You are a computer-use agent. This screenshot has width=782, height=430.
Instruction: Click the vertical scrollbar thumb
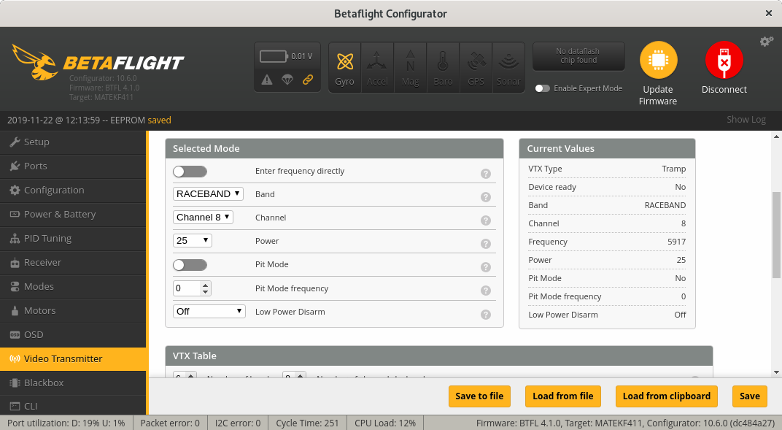[776, 234]
